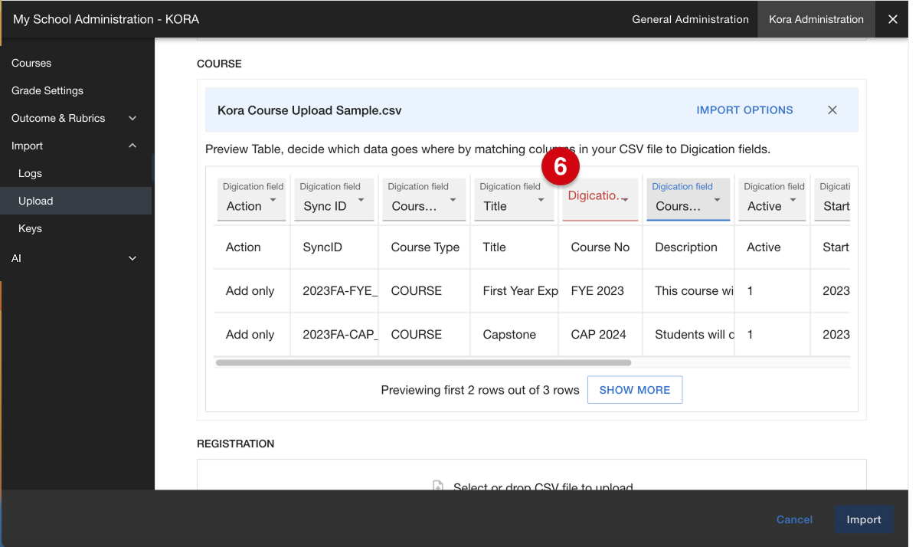Click the "This course wi" description cell
919x547 pixels.
(x=688, y=291)
